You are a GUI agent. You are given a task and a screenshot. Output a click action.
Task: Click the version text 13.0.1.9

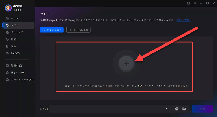tap(17, 10)
